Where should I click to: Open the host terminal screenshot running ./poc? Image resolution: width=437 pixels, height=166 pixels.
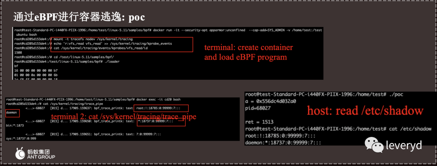tap(341, 118)
